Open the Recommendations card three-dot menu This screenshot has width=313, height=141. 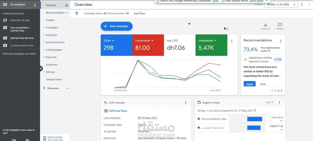tap(281, 41)
